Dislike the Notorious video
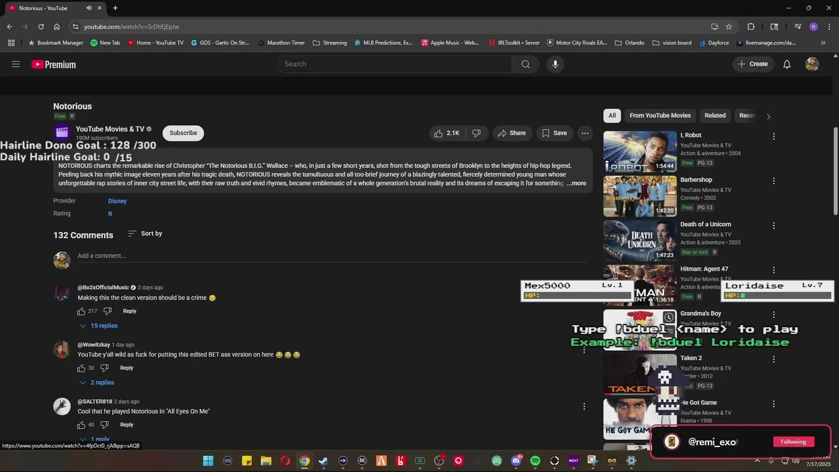839x472 pixels. [x=477, y=133]
